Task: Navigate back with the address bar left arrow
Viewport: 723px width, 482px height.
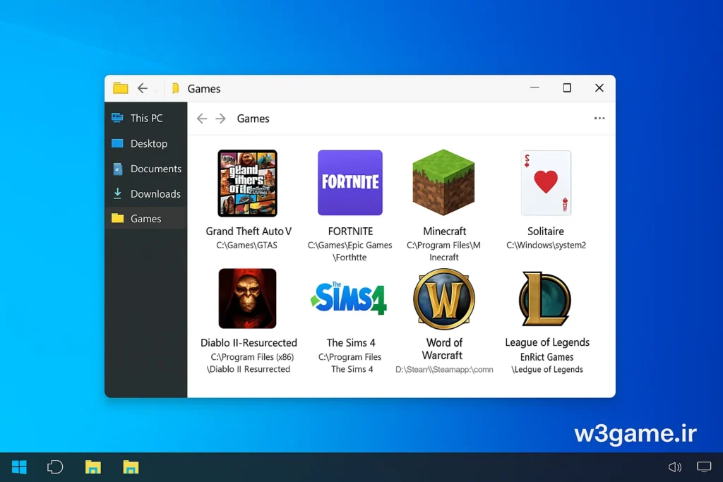Action: tap(201, 119)
